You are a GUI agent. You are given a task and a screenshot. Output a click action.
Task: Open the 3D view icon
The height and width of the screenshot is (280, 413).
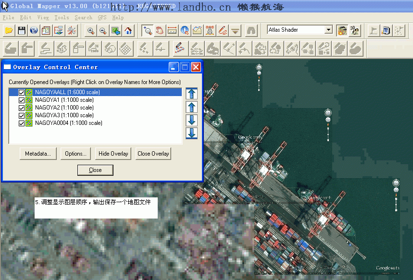354,31
